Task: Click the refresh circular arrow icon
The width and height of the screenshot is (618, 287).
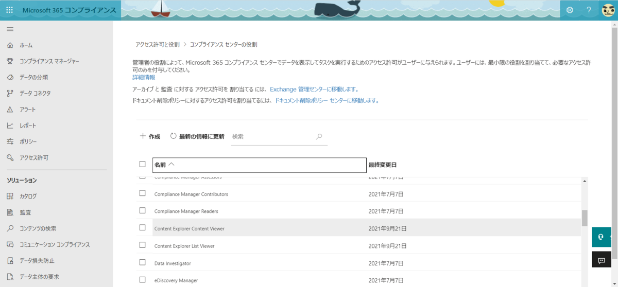Action: pos(173,136)
